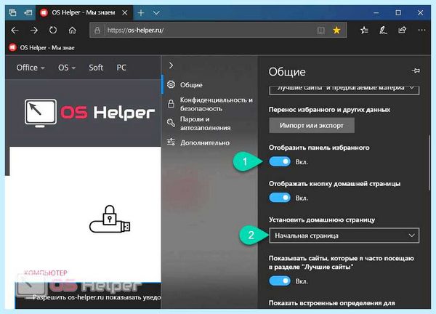The image size is (436, 314).
Task: Reload the page with the refresh icon
Action: 53,30
